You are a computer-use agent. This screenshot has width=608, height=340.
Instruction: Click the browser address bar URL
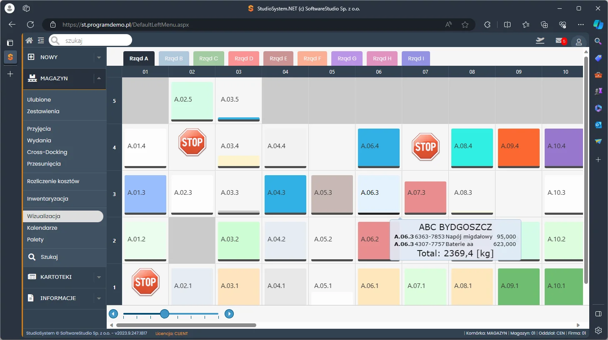pos(125,25)
